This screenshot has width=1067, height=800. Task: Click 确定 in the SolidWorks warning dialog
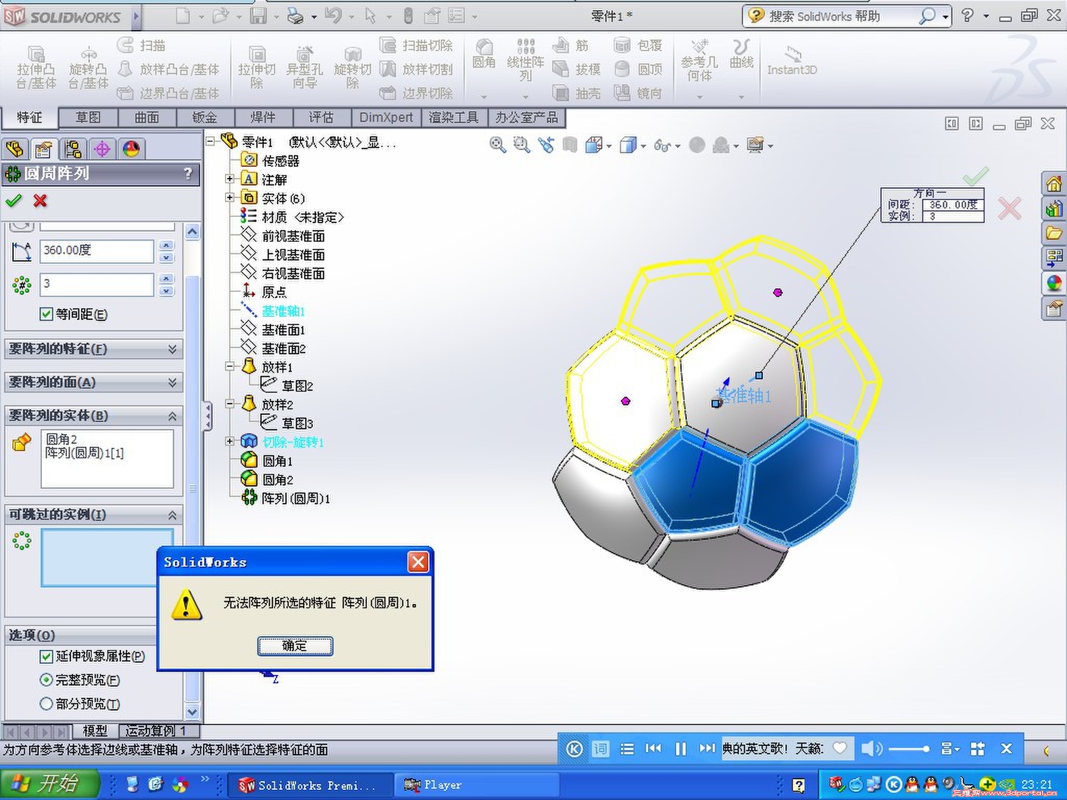coord(294,646)
